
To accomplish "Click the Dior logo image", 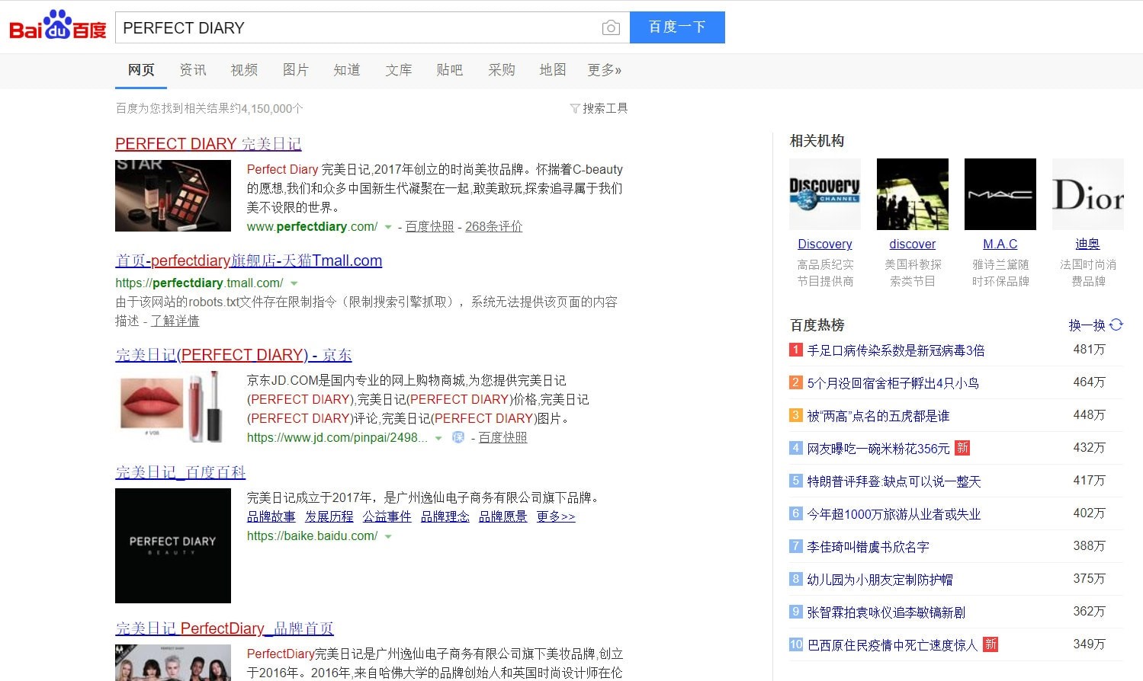I will point(1087,194).
